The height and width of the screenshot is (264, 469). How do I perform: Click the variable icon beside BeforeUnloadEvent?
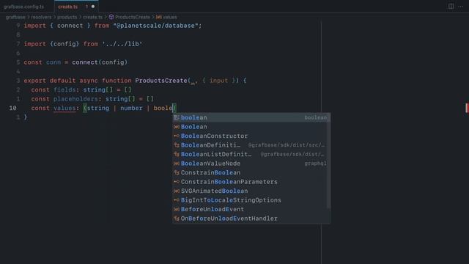(x=177, y=209)
